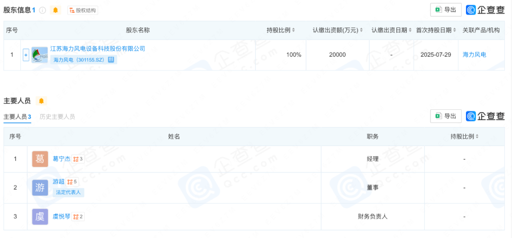Export shareholder table with 导出 button
This screenshot has height=238, width=512.
(x=446, y=10)
